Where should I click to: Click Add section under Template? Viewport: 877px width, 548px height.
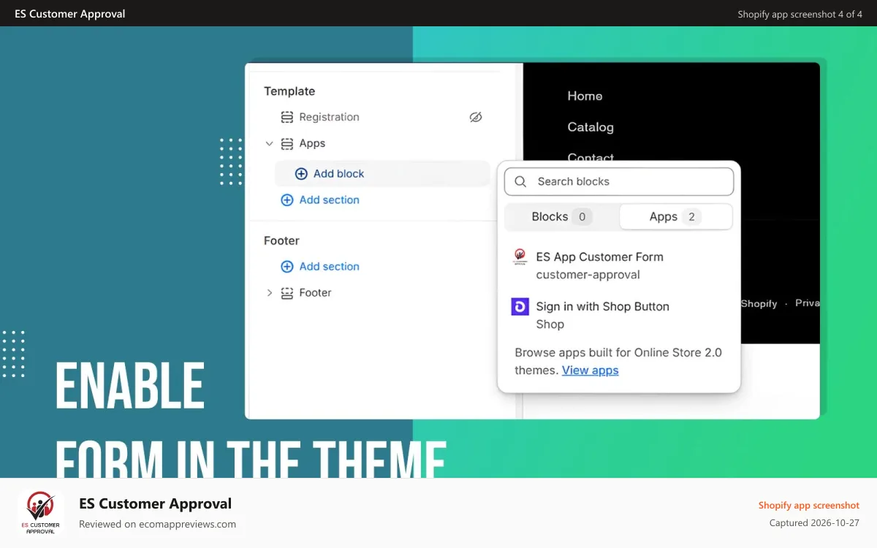[x=320, y=200]
